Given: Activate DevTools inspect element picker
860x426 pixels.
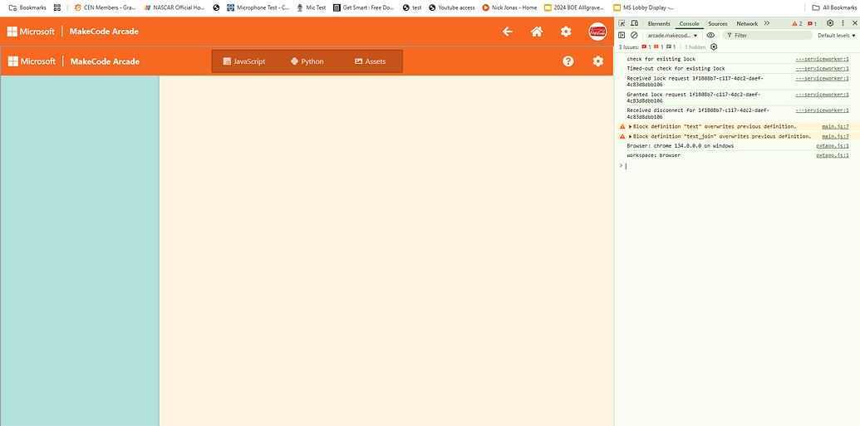Looking at the screenshot, I should click(622, 23).
